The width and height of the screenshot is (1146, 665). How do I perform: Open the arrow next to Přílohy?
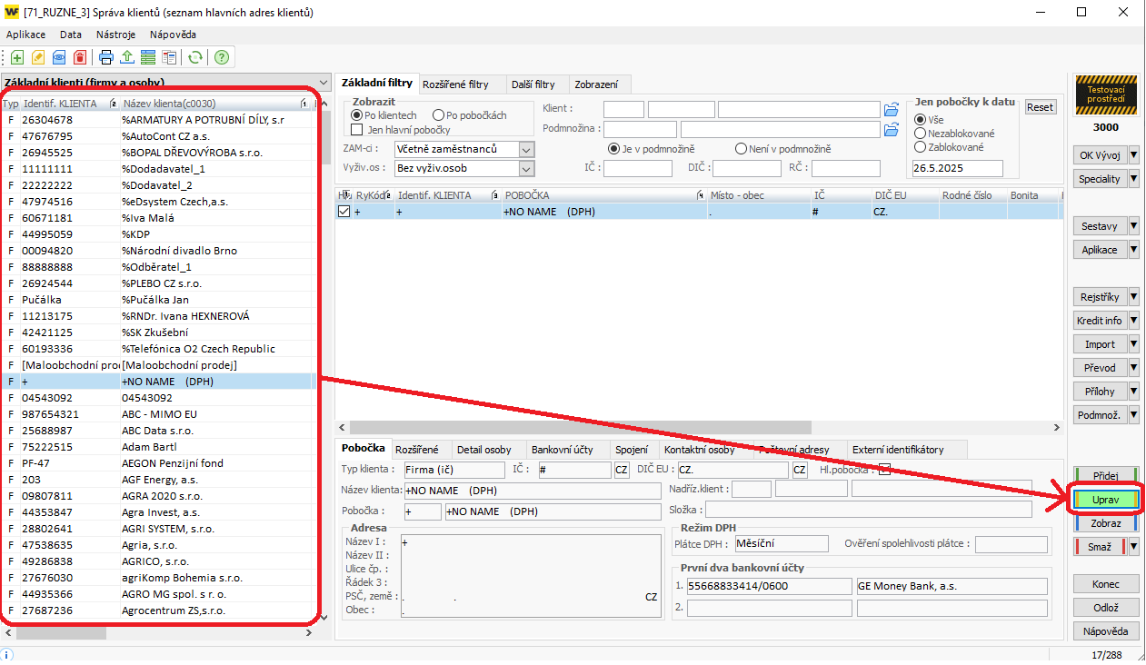[x=1133, y=392]
